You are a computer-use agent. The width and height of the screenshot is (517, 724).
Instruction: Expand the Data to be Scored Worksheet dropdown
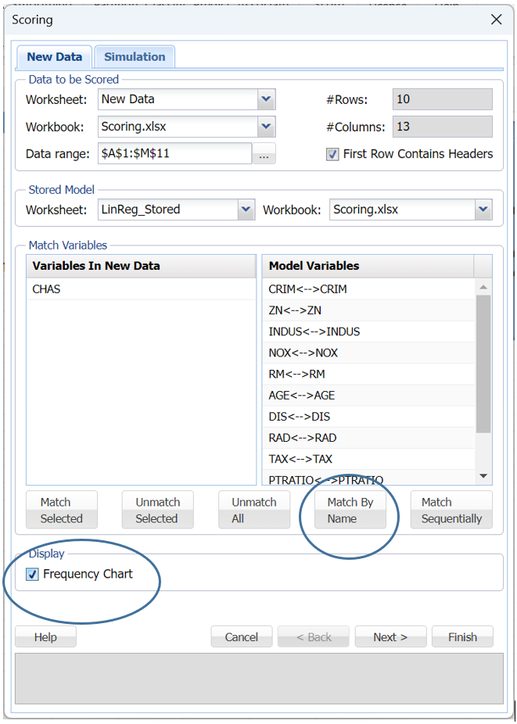267,99
